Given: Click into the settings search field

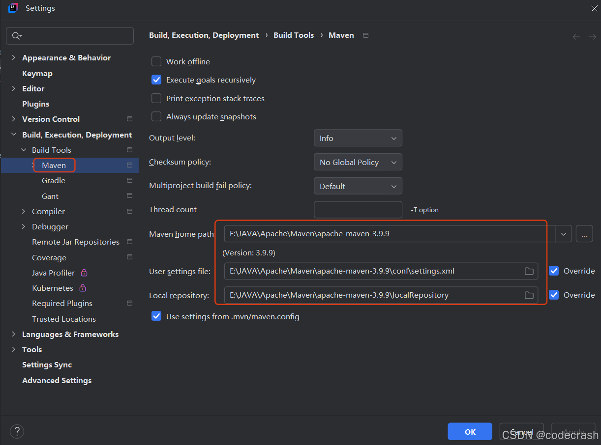Looking at the screenshot, I should [70, 36].
